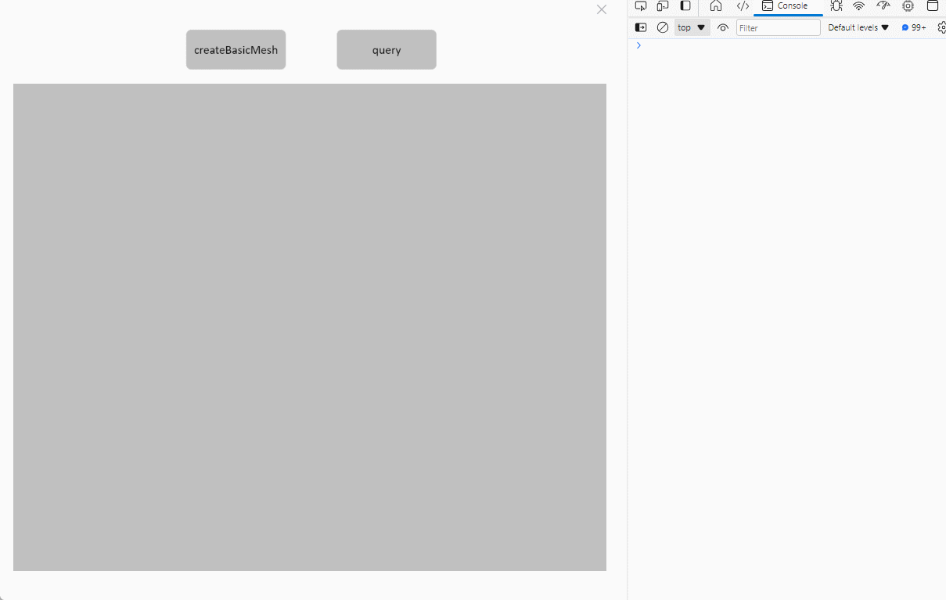Open the Network panel wifi icon
946x600 pixels.
coord(859,6)
